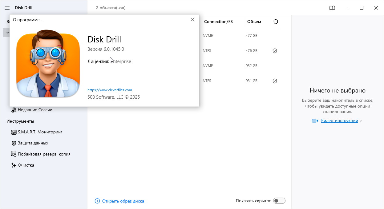Select the NVME cell in 477 GB row
384x209 pixels.
pos(208,36)
